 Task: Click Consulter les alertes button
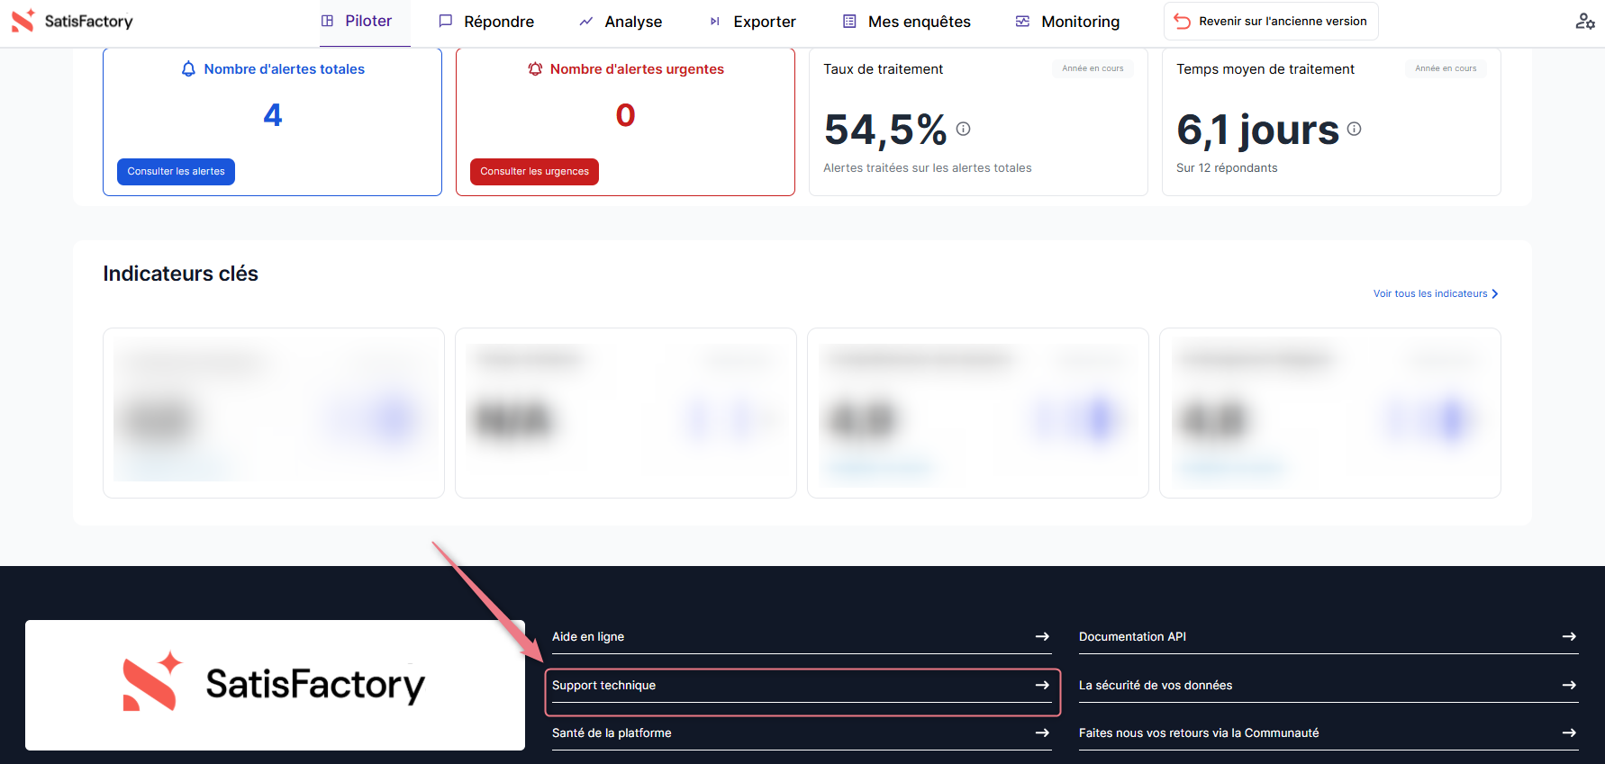176,172
